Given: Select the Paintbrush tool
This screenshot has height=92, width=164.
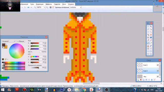Looking at the screenshot, I should [x=148, y=40].
